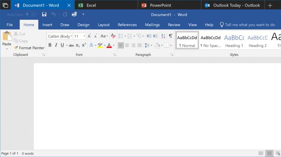
Task: Open the font size dropdown
Action: pyautogui.click(x=84, y=36)
